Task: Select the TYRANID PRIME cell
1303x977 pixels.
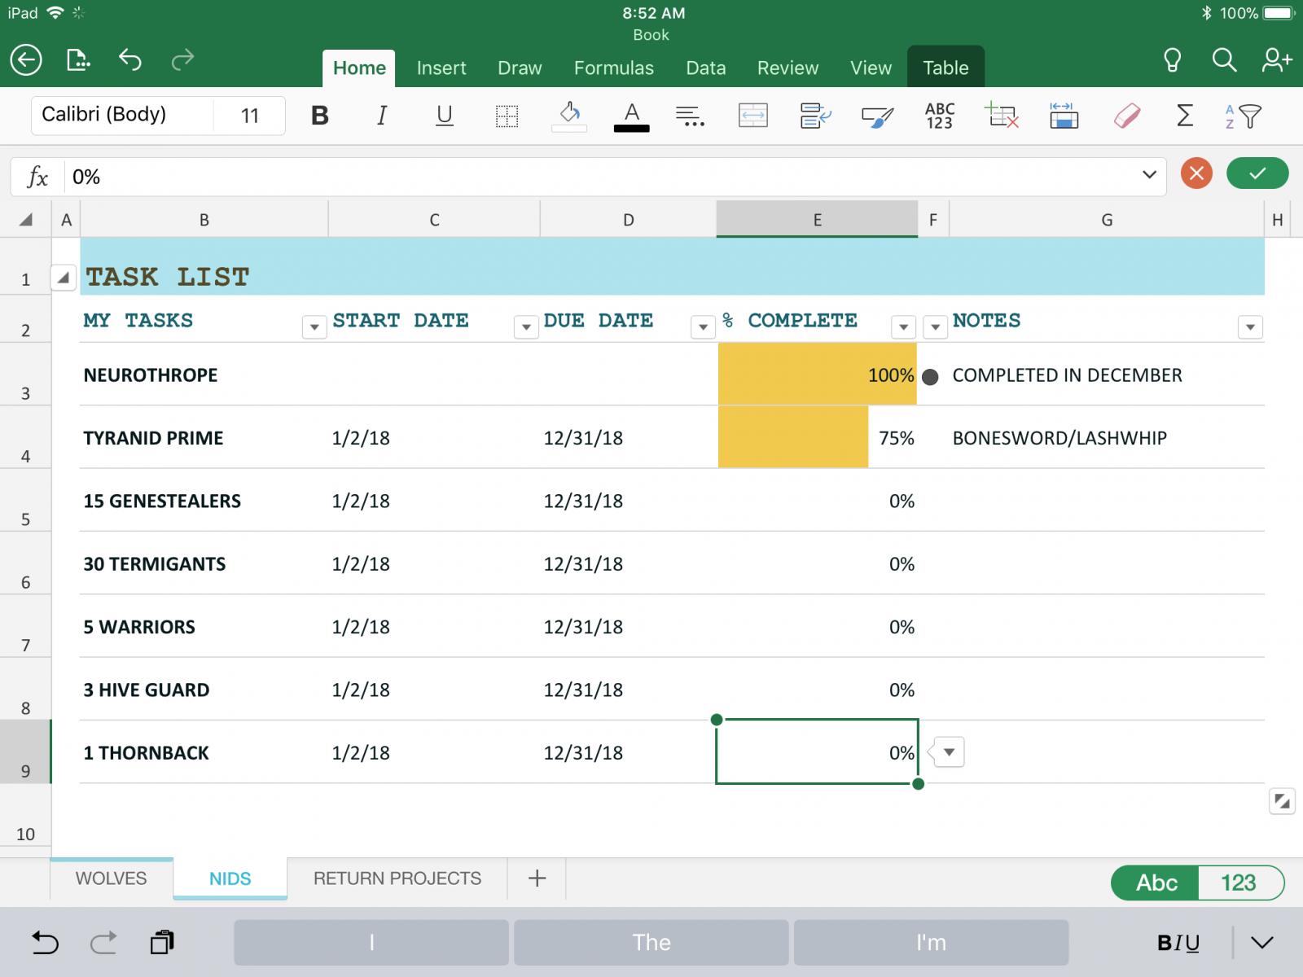Action: tap(153, 438)
